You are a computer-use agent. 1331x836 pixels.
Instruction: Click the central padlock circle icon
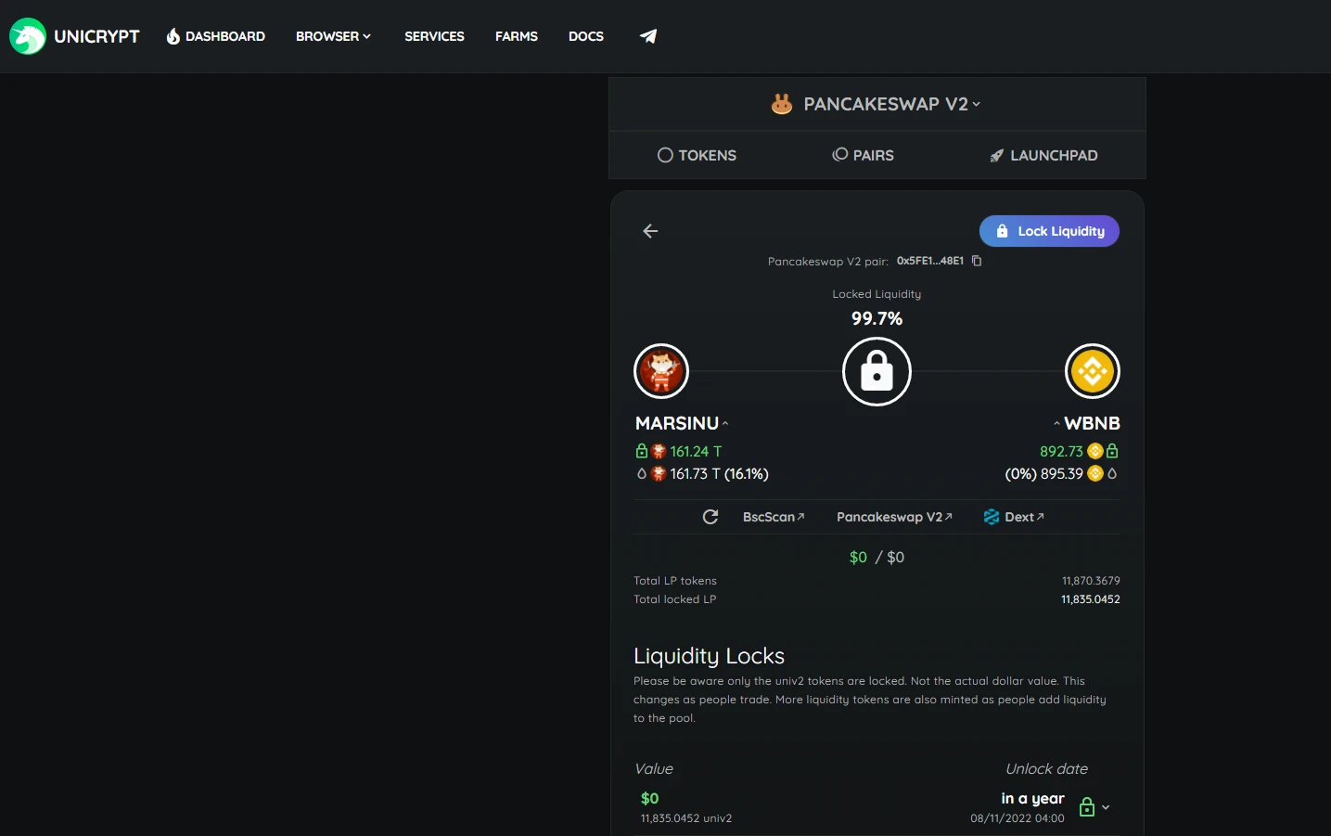[877, 371]
